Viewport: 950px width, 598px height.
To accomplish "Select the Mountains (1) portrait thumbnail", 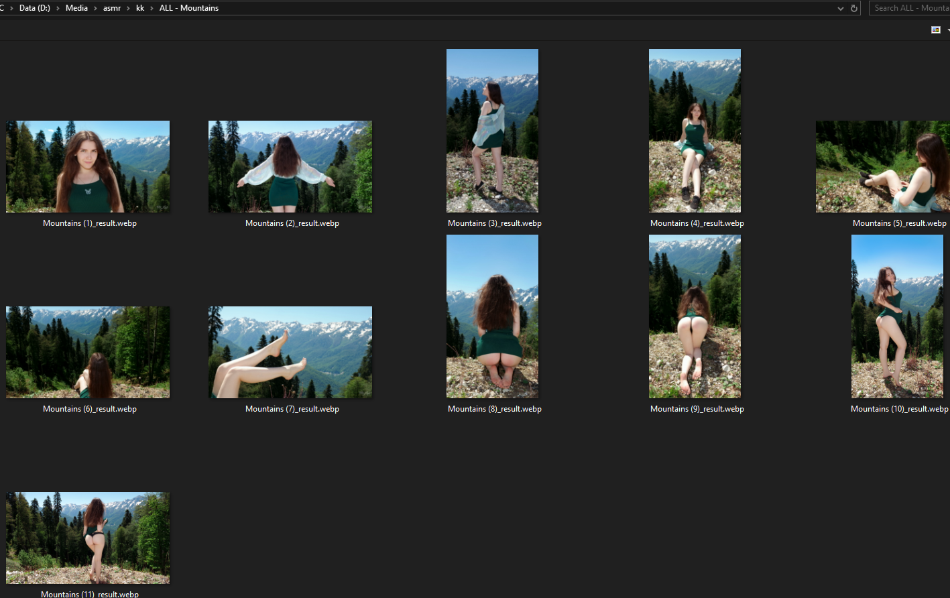I will pos(88,166).
